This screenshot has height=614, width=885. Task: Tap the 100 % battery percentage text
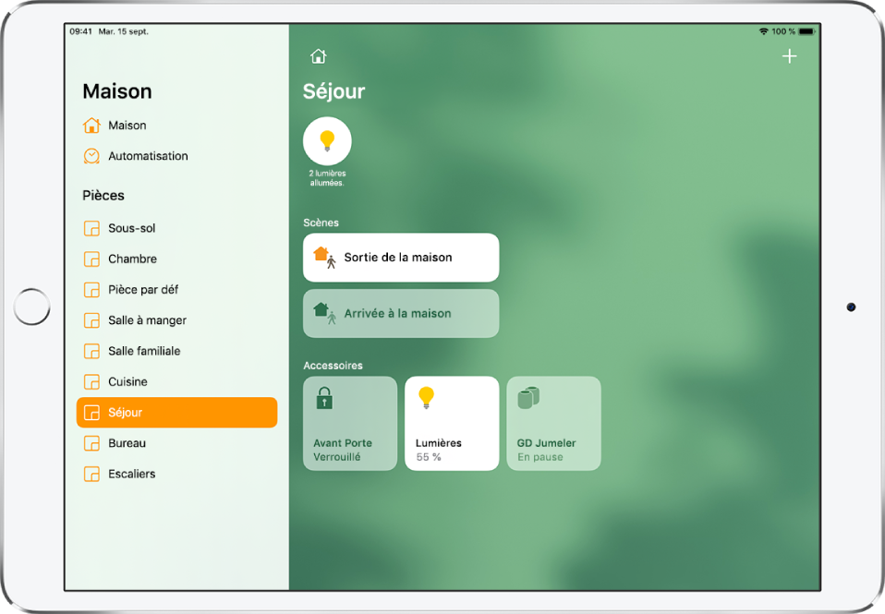coord(783,31)
